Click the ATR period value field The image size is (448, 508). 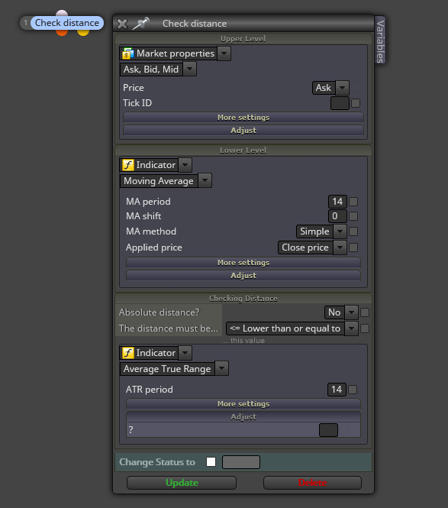[337, 390]
